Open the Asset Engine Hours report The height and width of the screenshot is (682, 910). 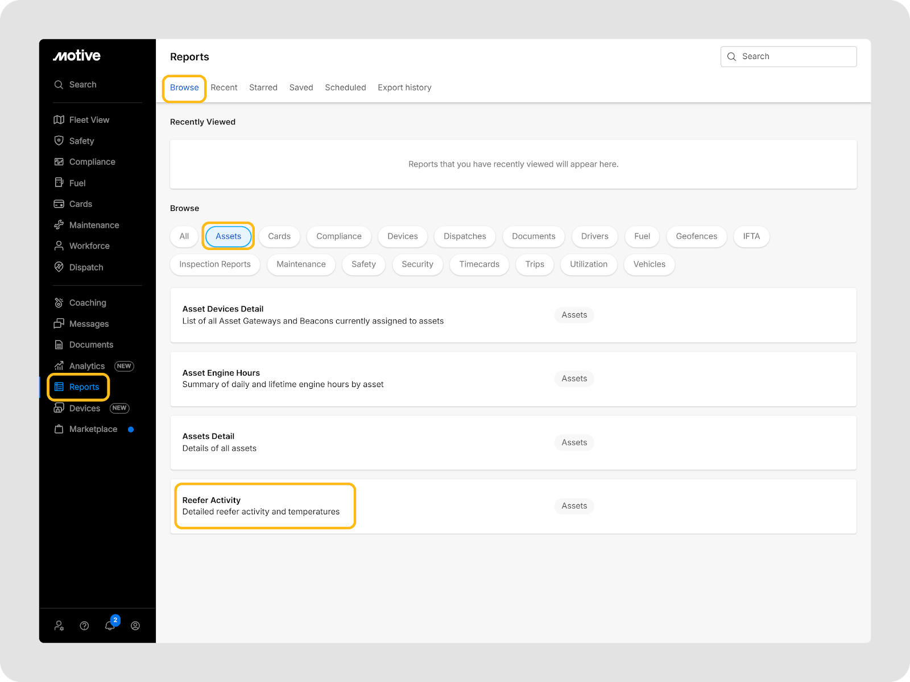pyautogui.click(x=221, y=373)
